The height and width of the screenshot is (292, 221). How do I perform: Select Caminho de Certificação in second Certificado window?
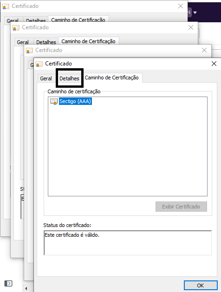point(88,41)
